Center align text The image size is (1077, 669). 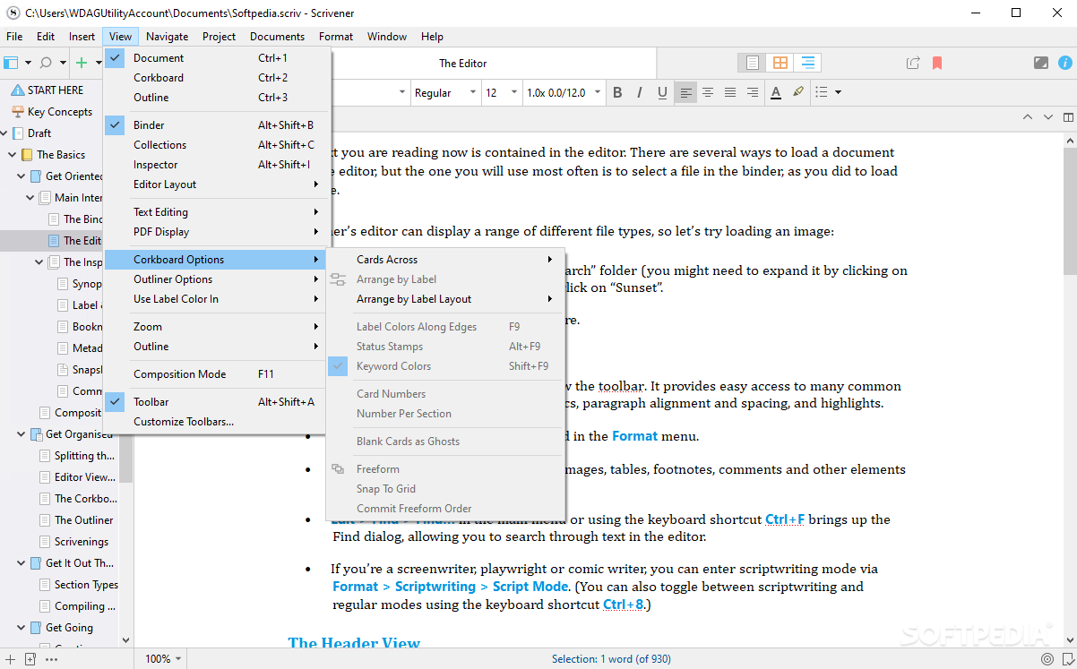pyautogui.click(x=708, y=92)
